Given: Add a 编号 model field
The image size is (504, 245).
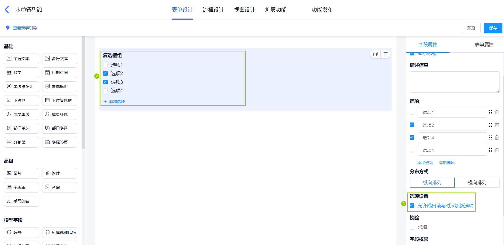Looking at the screenshot, I should click(x=21, y=233).
